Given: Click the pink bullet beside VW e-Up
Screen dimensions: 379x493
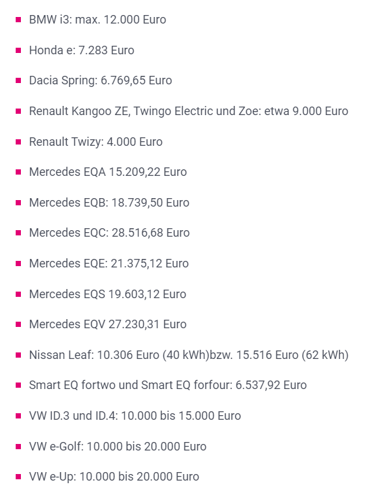Looking at the screenshot, I should pos(18,477).
